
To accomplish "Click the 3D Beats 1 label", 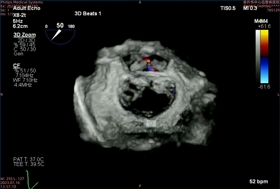I will tap(88, 13).
